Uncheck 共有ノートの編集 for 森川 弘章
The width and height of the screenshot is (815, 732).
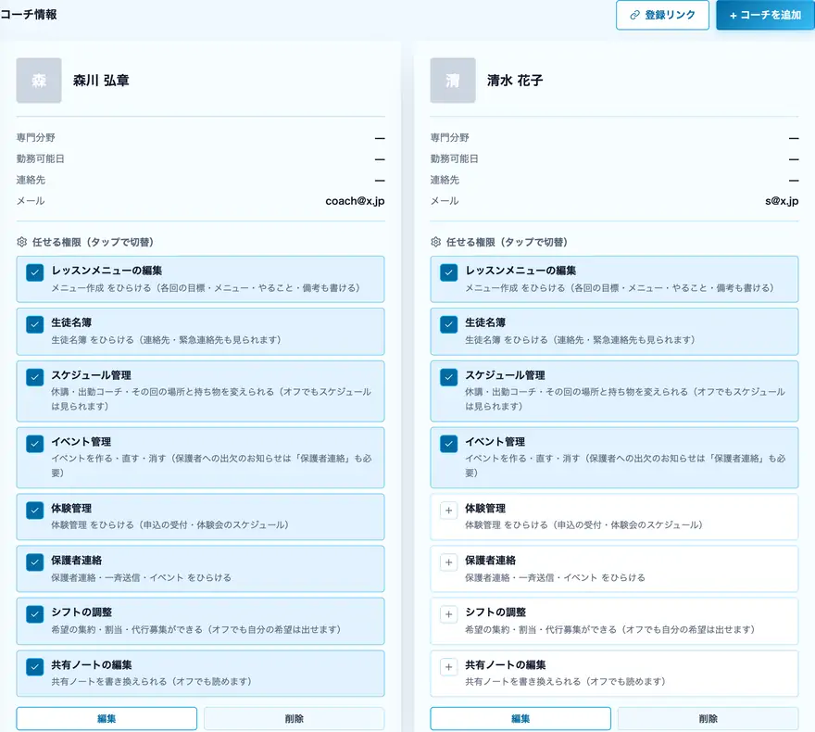coord(35,666)
